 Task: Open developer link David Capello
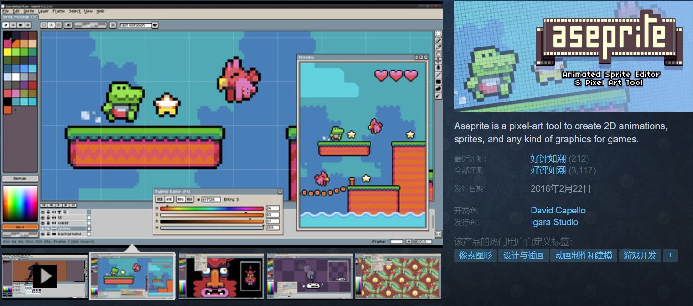(558, 210)
